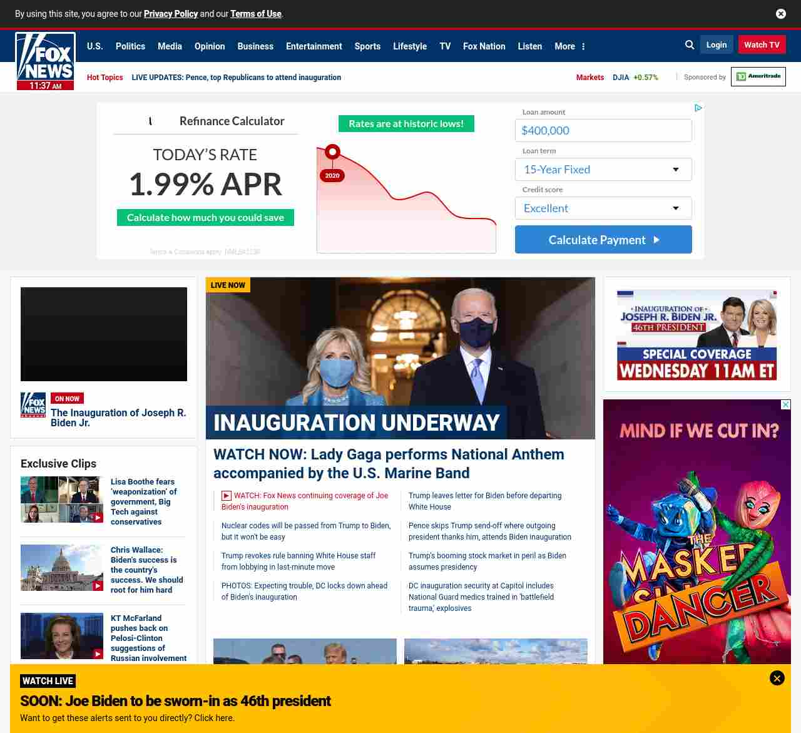Click the small Fox News channel logo beside On Now
The width and height of the screenshot is (801, 733).
pyautogui.click(x=33, y=405)
